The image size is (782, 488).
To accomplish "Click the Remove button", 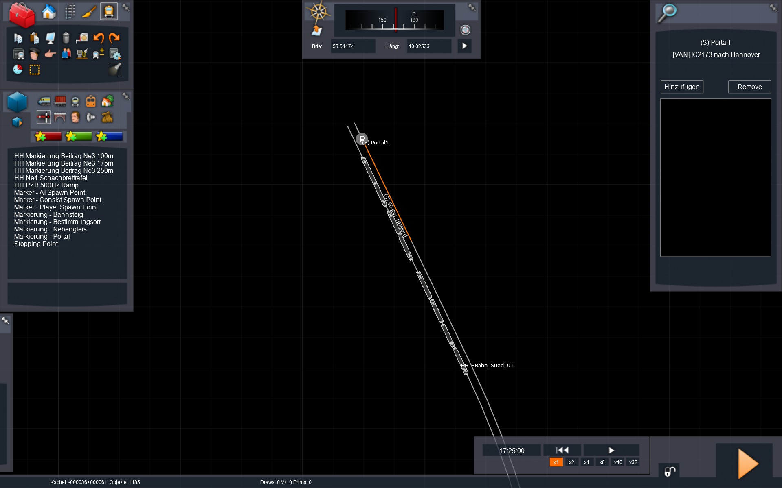I will (x=749, y=87).
